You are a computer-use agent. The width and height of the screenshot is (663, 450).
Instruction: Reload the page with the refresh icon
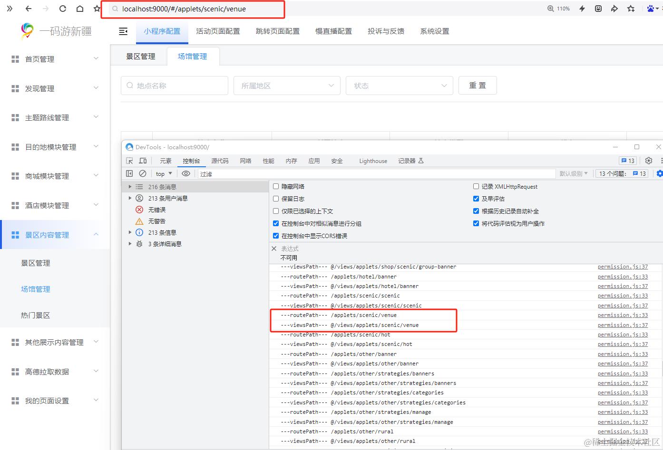(x=63, y=9)
